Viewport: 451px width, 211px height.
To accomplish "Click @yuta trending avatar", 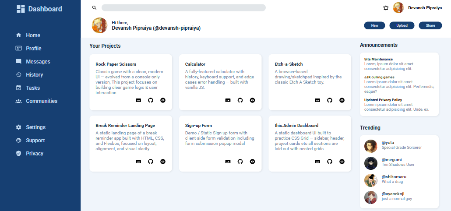I will 371,146.
